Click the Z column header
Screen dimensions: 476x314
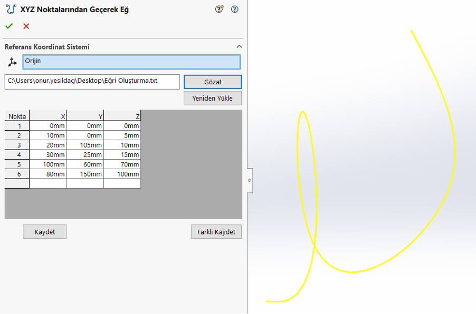pos(122,115)
